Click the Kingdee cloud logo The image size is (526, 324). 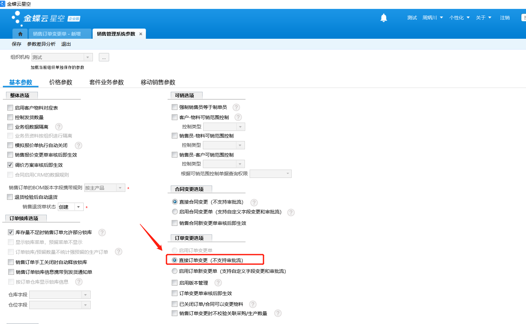pyautogui.click(x=46, y=18)
